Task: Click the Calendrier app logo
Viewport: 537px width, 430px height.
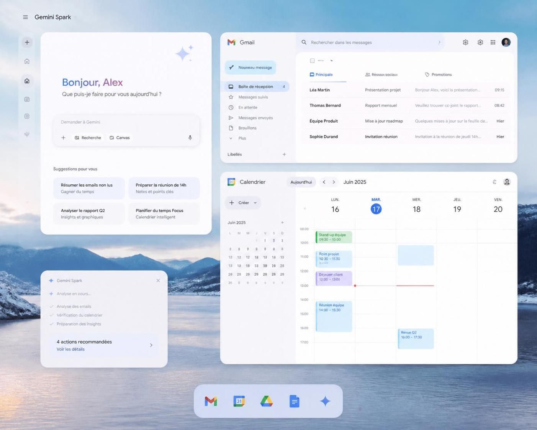Action: pos(231,182)
